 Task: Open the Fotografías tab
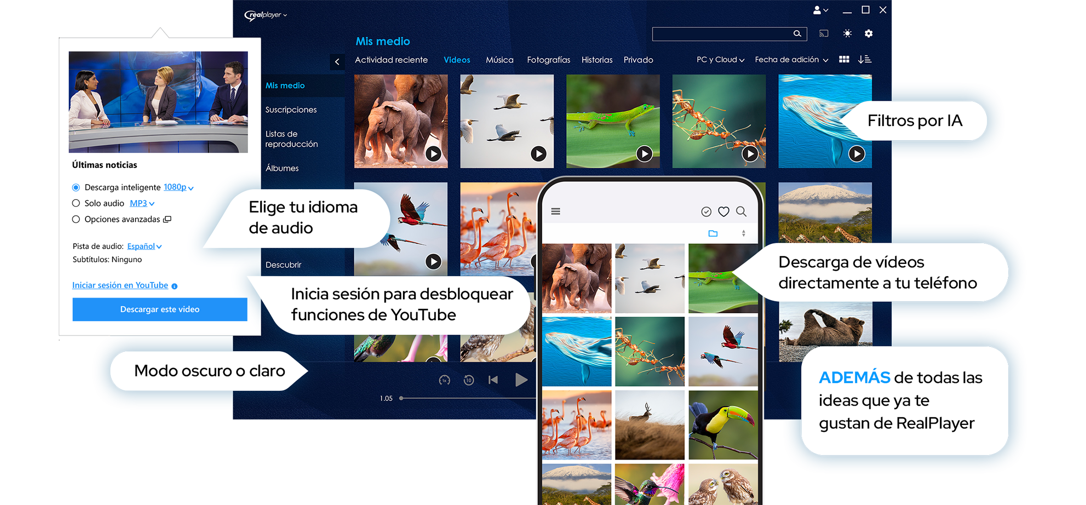[548, 60]
